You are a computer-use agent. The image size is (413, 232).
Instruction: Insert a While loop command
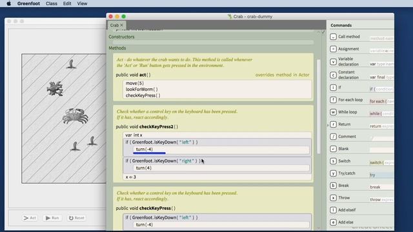pyautogui.click(x=347, y=111)
